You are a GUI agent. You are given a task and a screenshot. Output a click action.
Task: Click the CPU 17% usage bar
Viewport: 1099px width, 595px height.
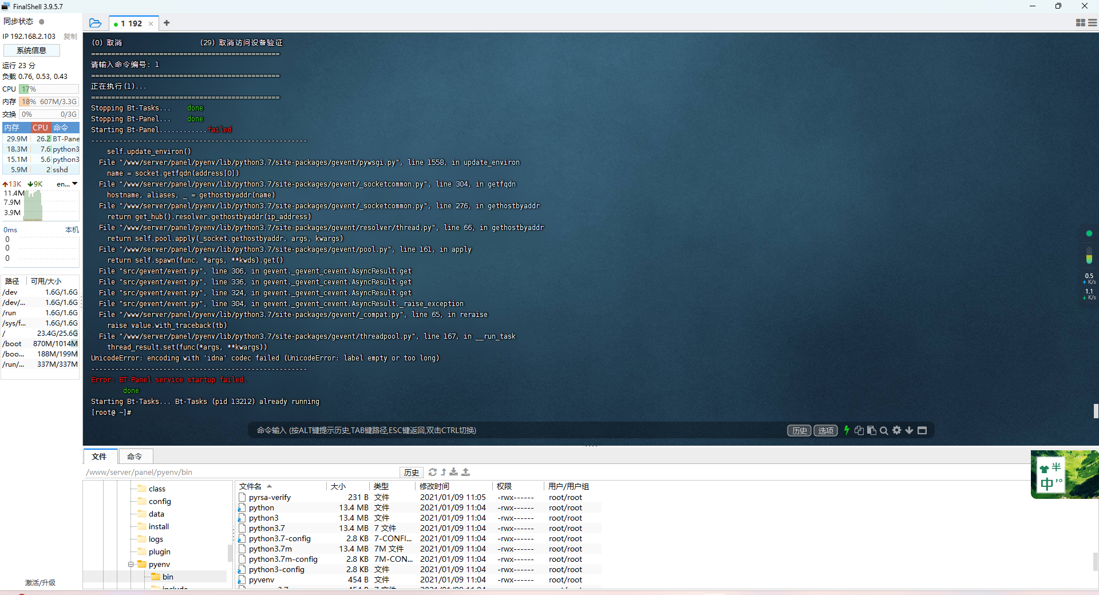click(x=49, y=89)
